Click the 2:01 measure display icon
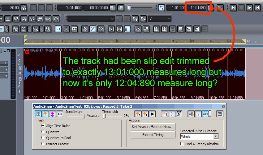The image size is (263, 155). pyautogui.click(x=205, y=114)
